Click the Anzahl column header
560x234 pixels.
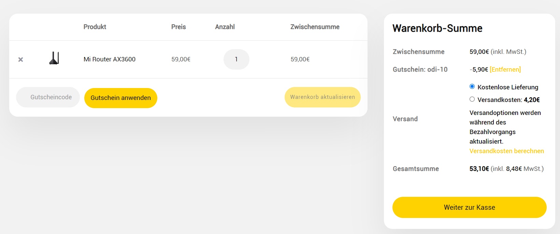click(x=225, y=27)
